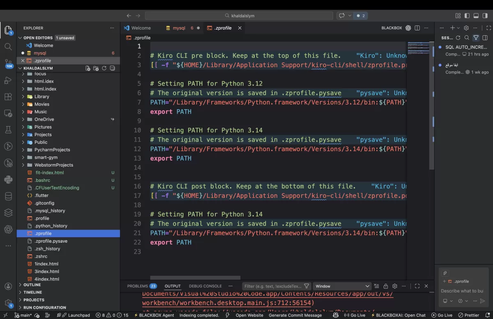
Task: Toggle the filter in the sessions panel
Action: click(x=476, y=38)
